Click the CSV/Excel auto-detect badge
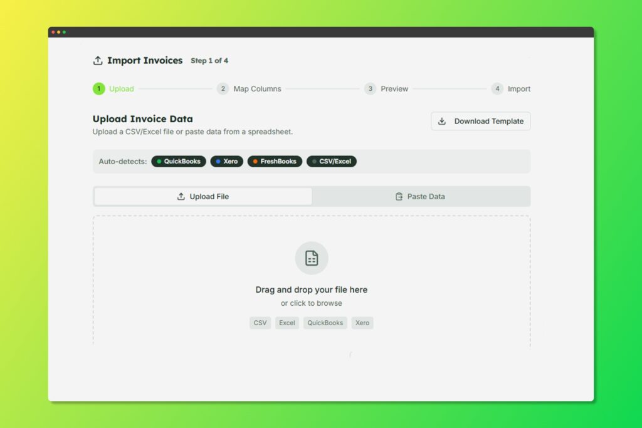 click(332, 162)
